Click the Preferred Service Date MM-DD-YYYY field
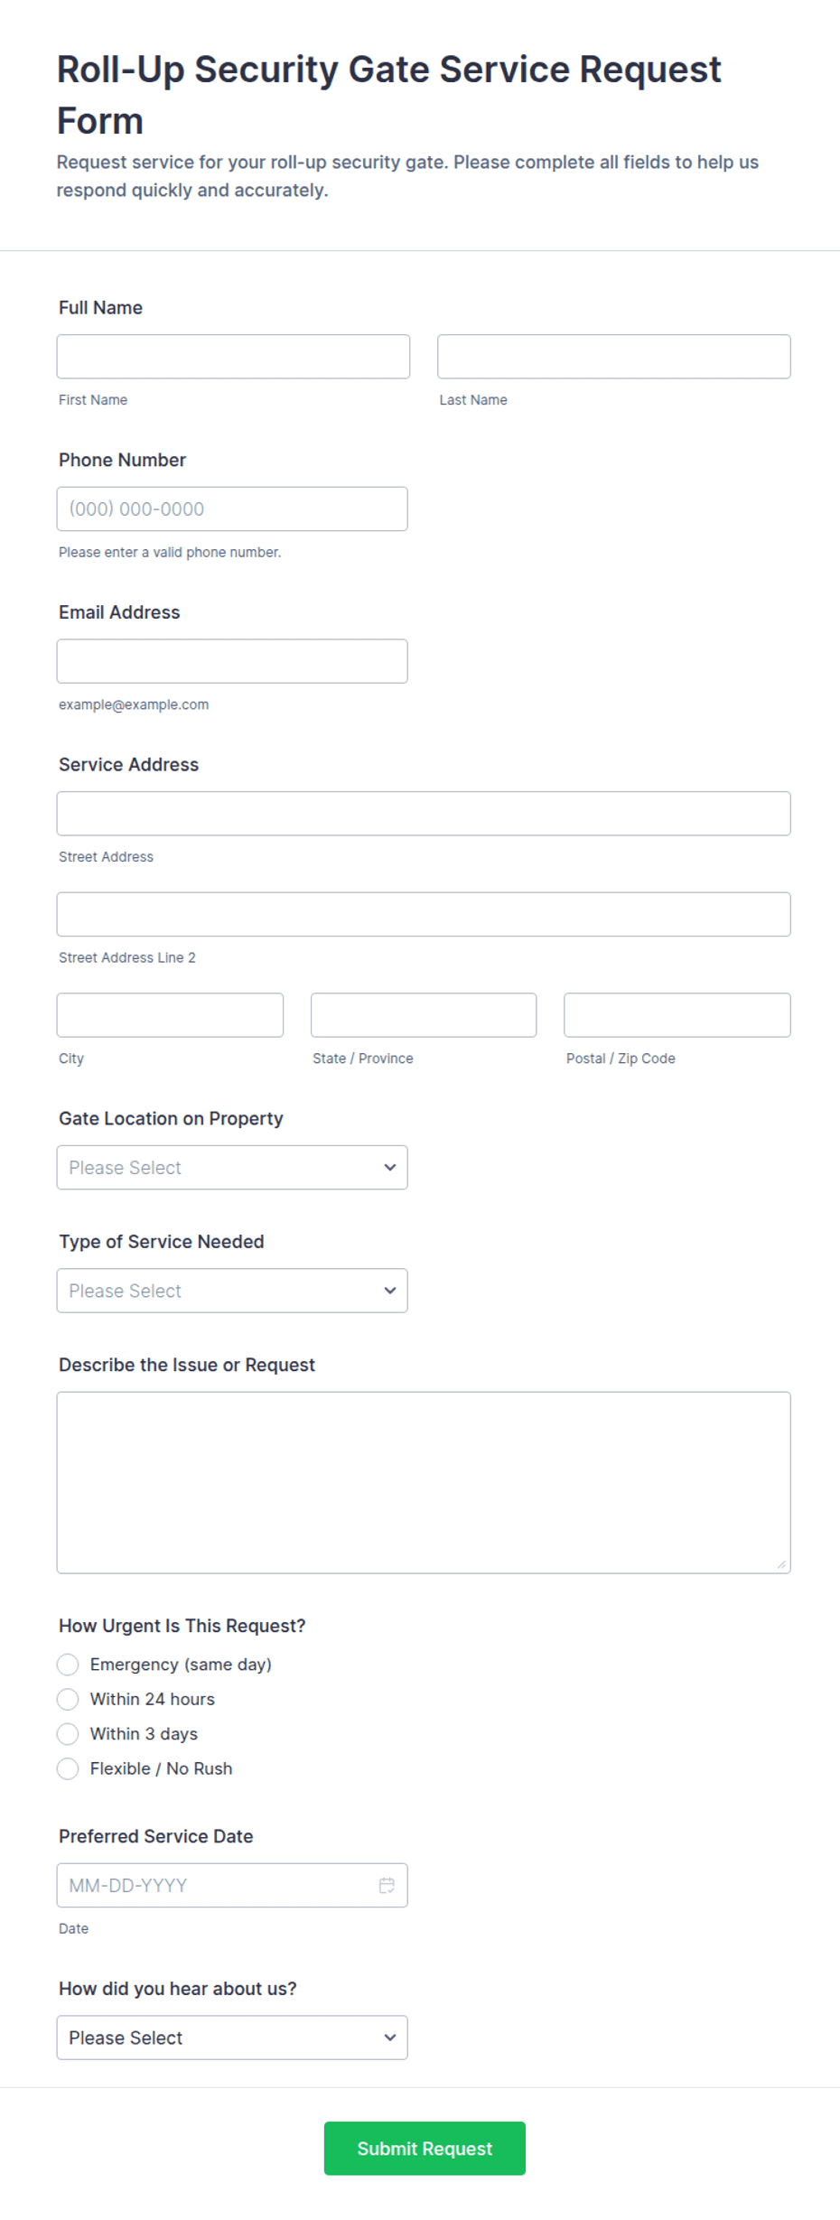The width and height of the screenshot is (840, 2220). (217, 1885)
